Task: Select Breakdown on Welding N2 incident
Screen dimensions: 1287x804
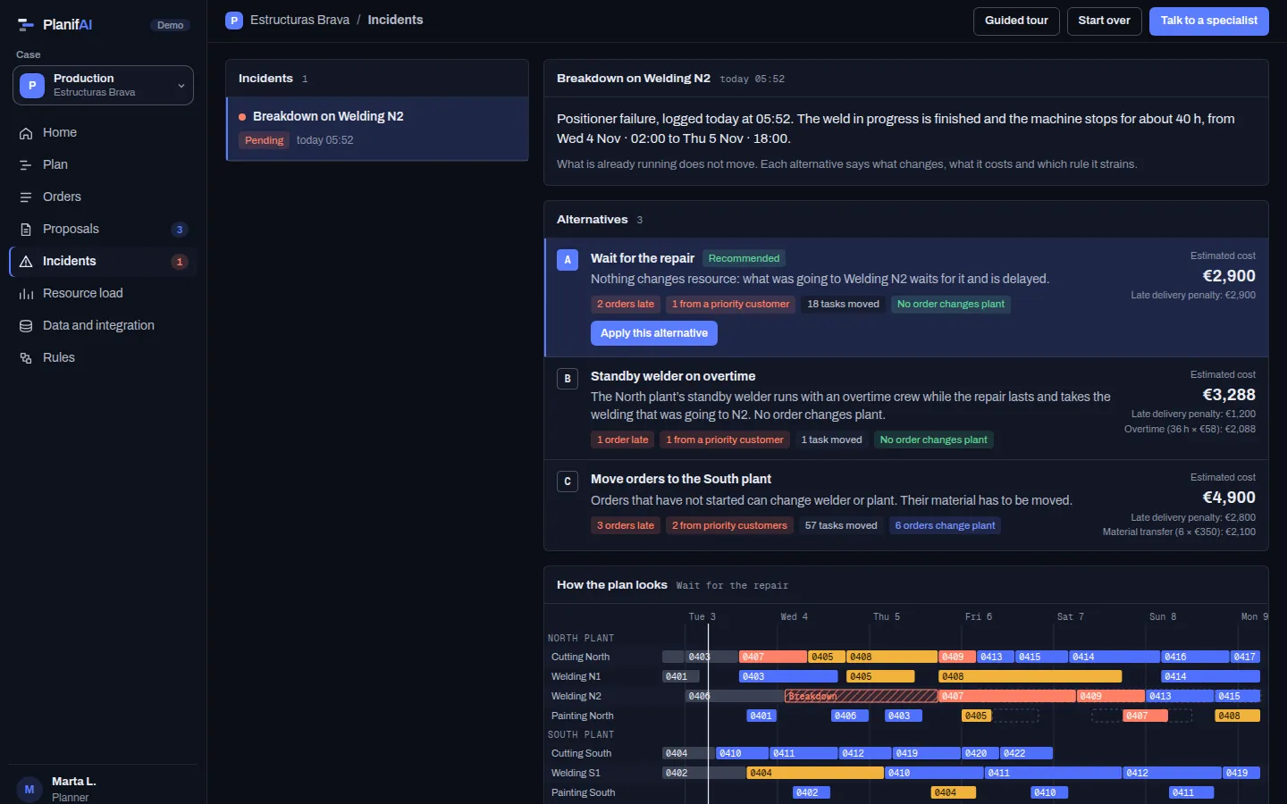Action: pos(377,129)
